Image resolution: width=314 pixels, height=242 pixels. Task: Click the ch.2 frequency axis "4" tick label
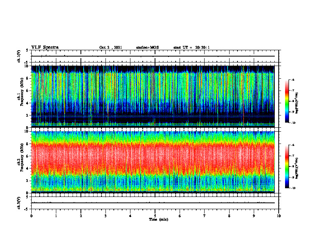click(x=28, y=168)
